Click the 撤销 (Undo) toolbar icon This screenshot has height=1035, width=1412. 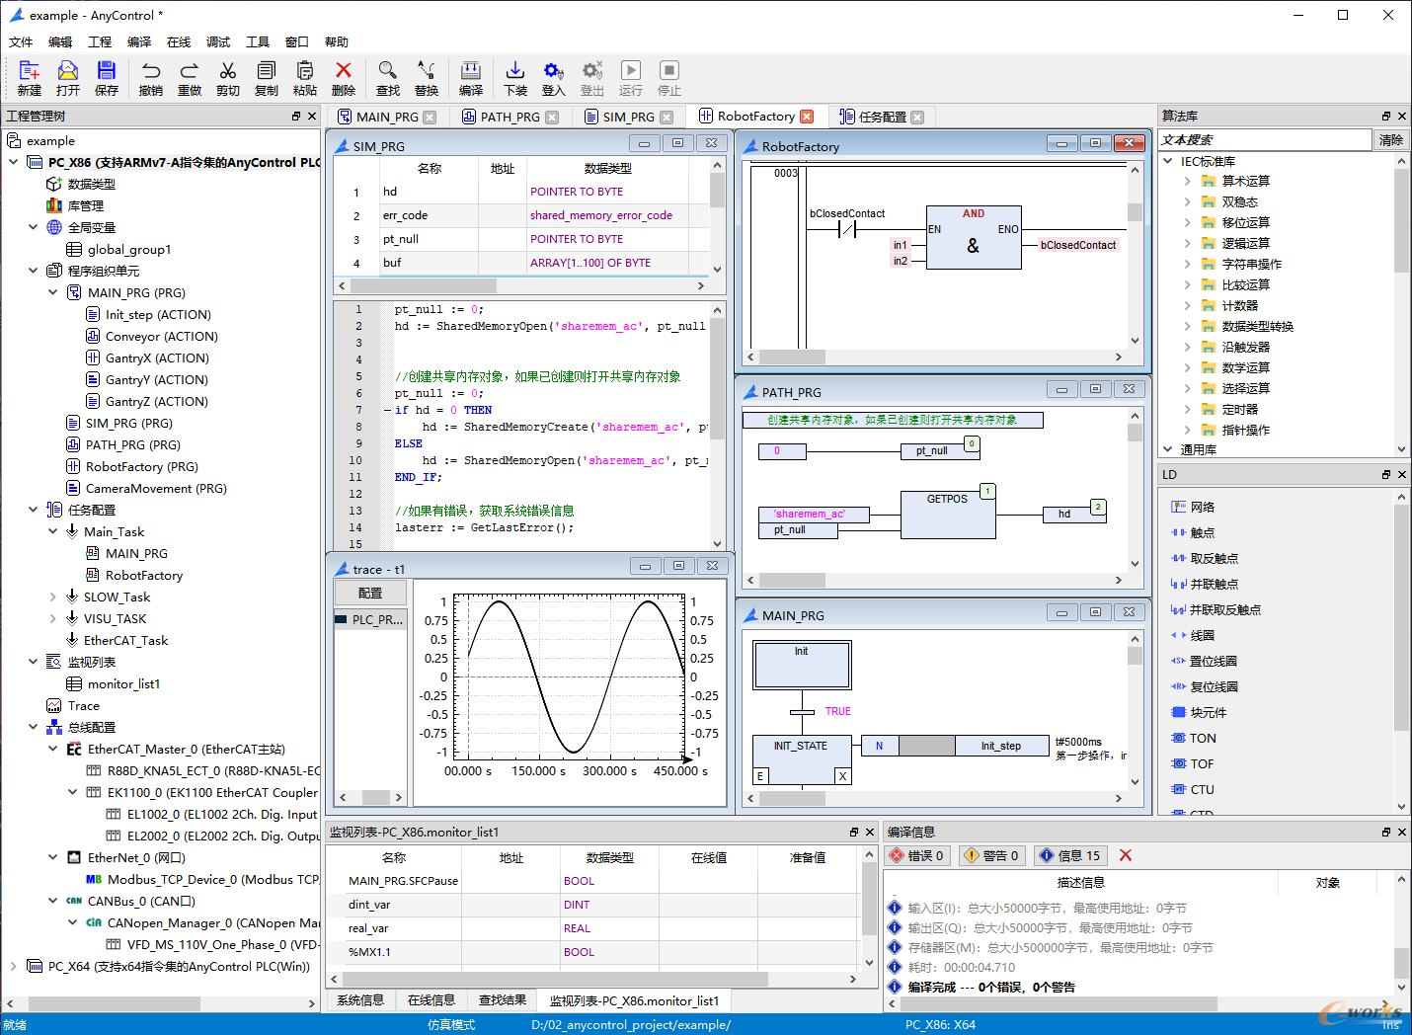151,71
